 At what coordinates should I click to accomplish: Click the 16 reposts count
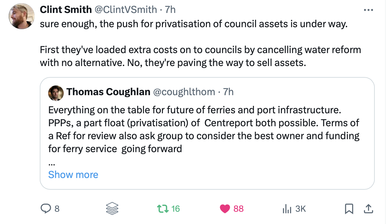click(175, 209)
